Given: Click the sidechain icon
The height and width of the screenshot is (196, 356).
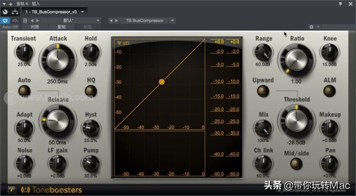Looking at the screenshot, I should (15, 21).
